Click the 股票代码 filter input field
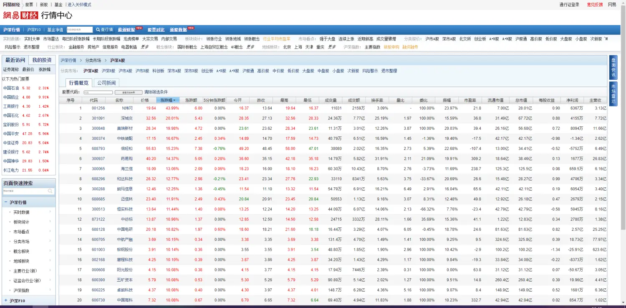 click(x=98, y=92)
